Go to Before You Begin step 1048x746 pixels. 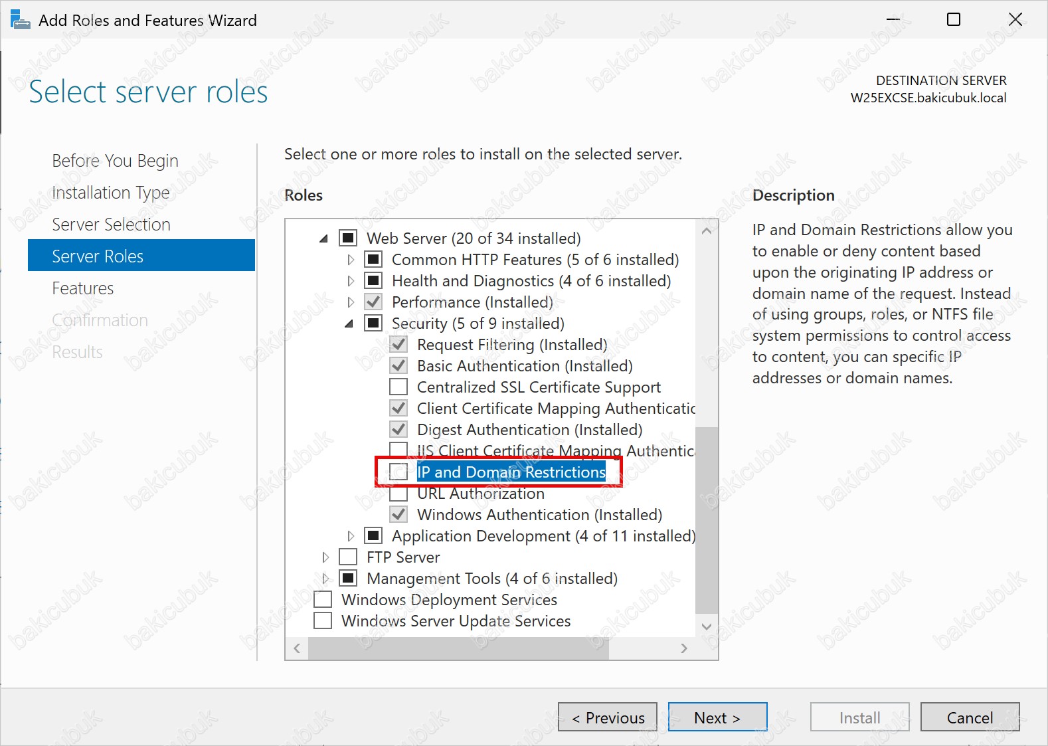coord(115,161)
